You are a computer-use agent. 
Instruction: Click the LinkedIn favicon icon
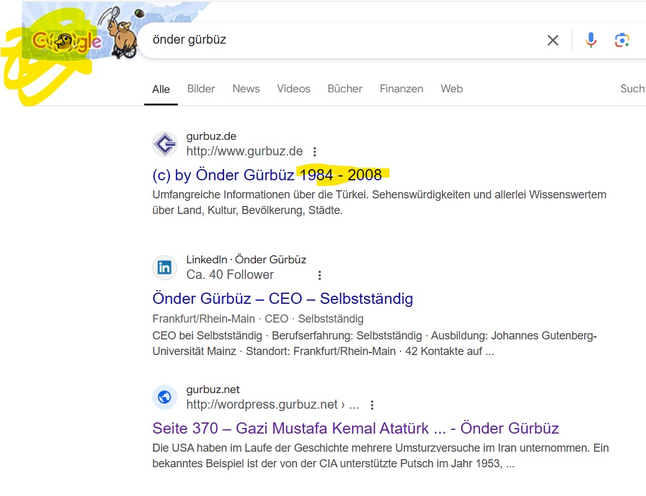[165, 268]
